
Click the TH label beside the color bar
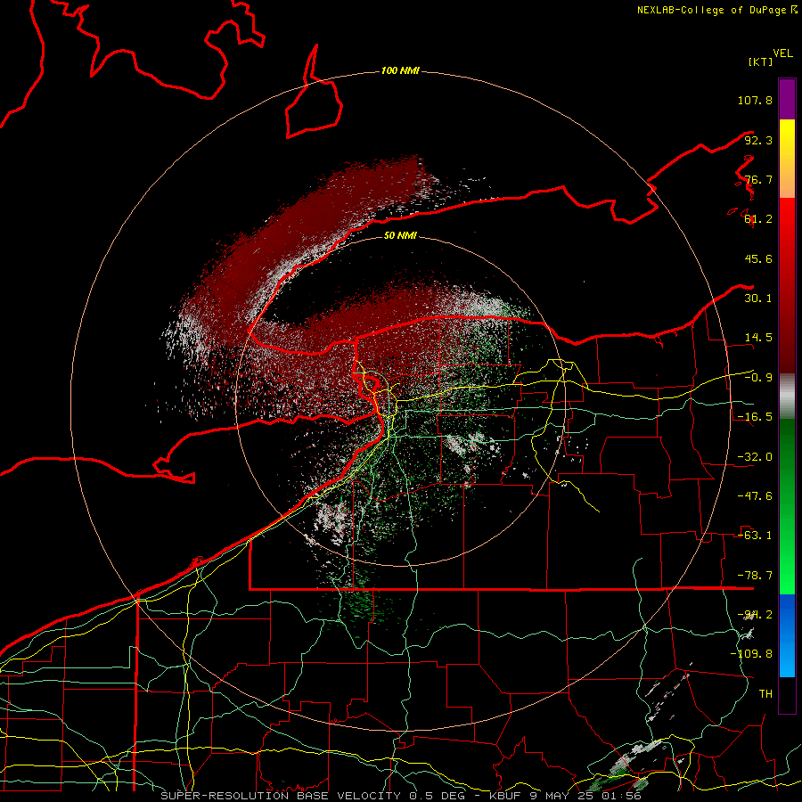[x=765, y=694]
